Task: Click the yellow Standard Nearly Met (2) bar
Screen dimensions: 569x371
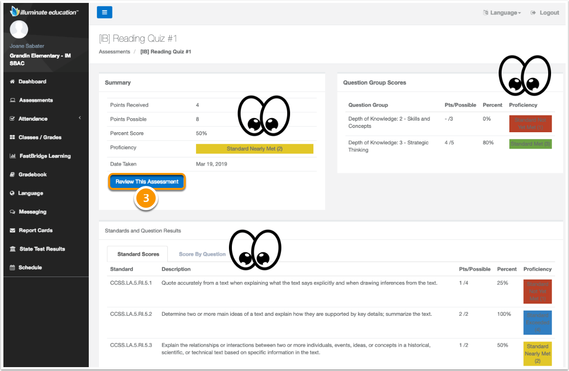Action: pyautogui.click(x=254, y=149)
